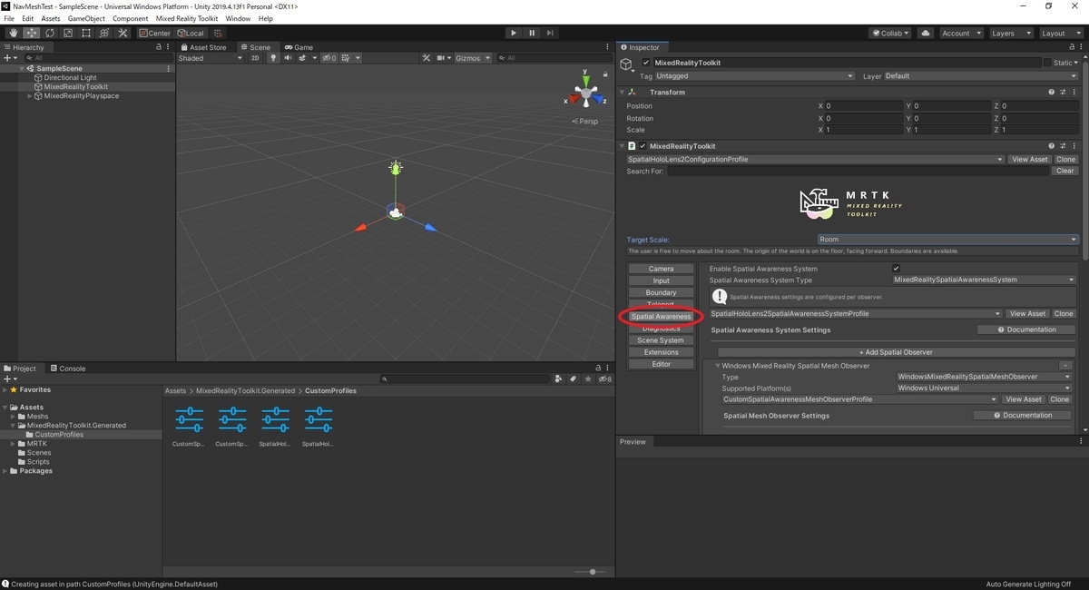This screenshot has height=590, width=1089.
Task: Search project by label icon
Action: [573, 379]
